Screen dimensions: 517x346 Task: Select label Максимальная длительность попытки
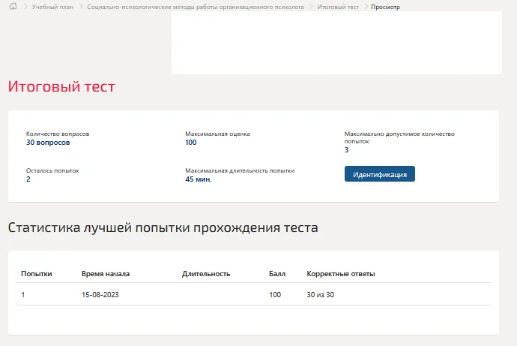point(240,170)
